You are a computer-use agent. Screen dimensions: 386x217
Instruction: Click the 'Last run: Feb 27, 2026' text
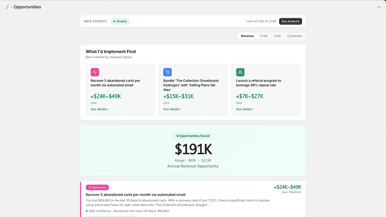coord(261,21)
